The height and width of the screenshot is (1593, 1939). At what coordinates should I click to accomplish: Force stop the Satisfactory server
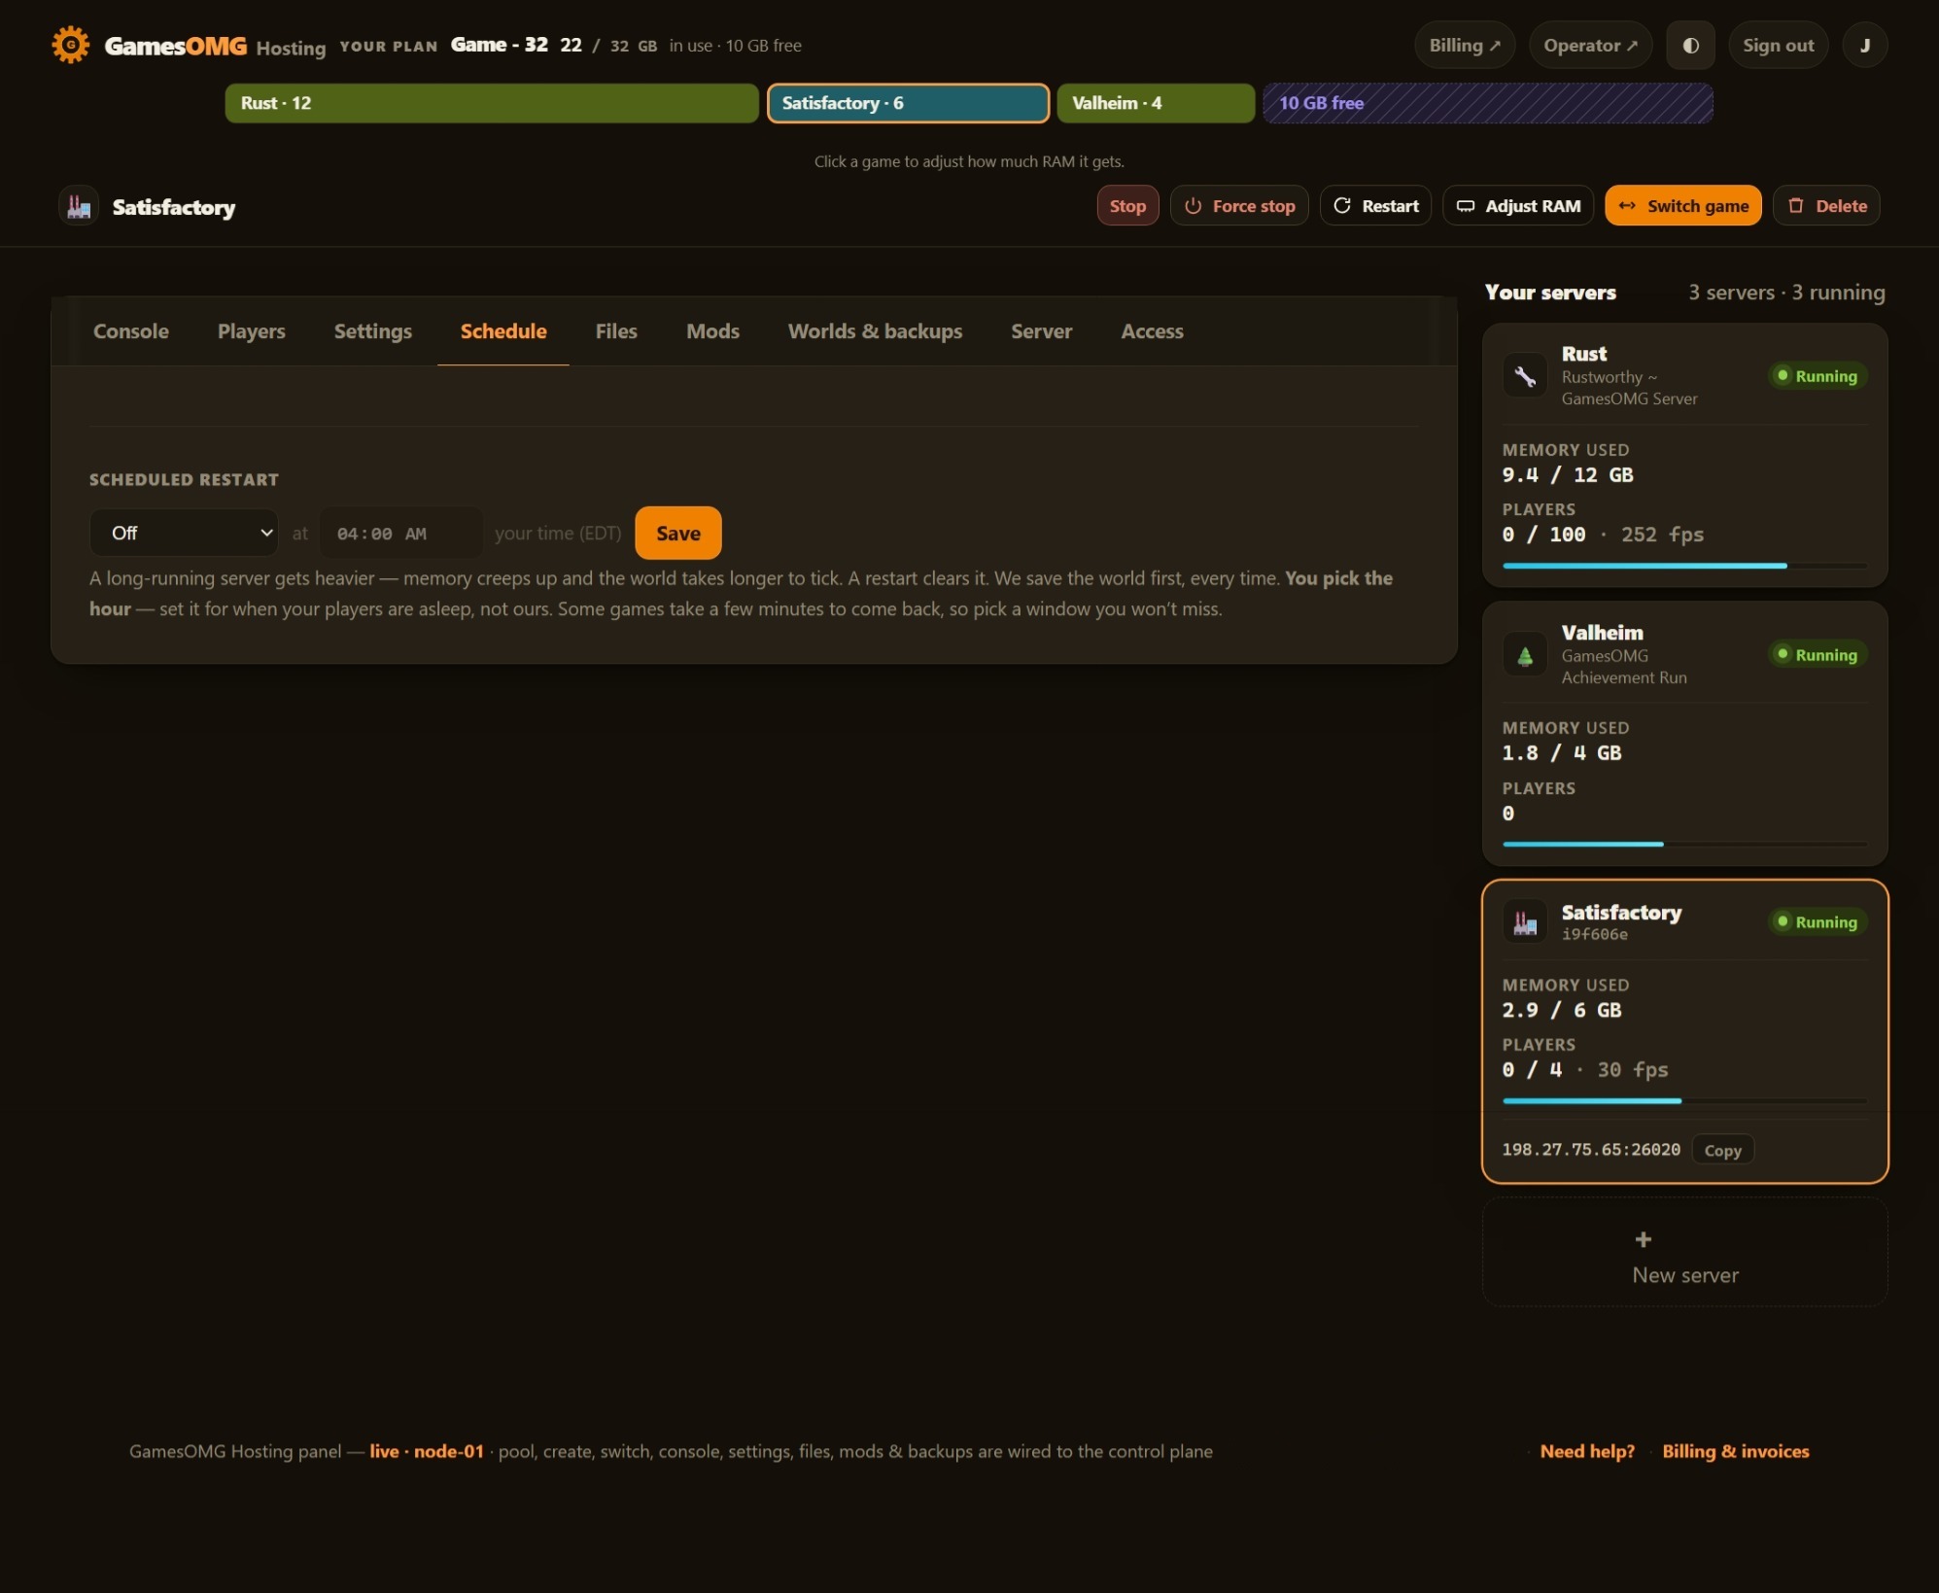1239,205
